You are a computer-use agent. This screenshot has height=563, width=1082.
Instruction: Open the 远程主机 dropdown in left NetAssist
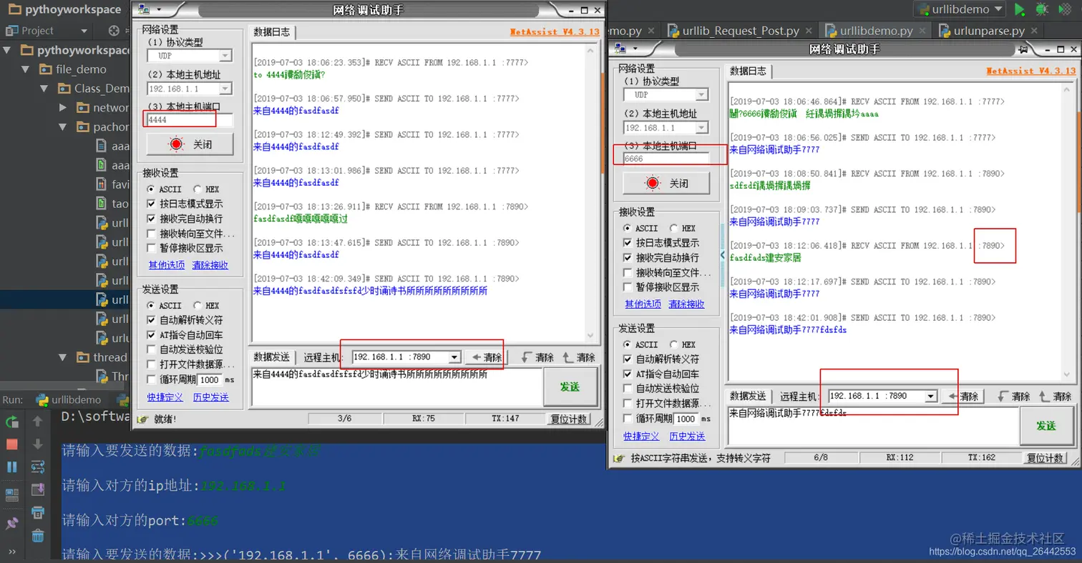pos(454,357)
